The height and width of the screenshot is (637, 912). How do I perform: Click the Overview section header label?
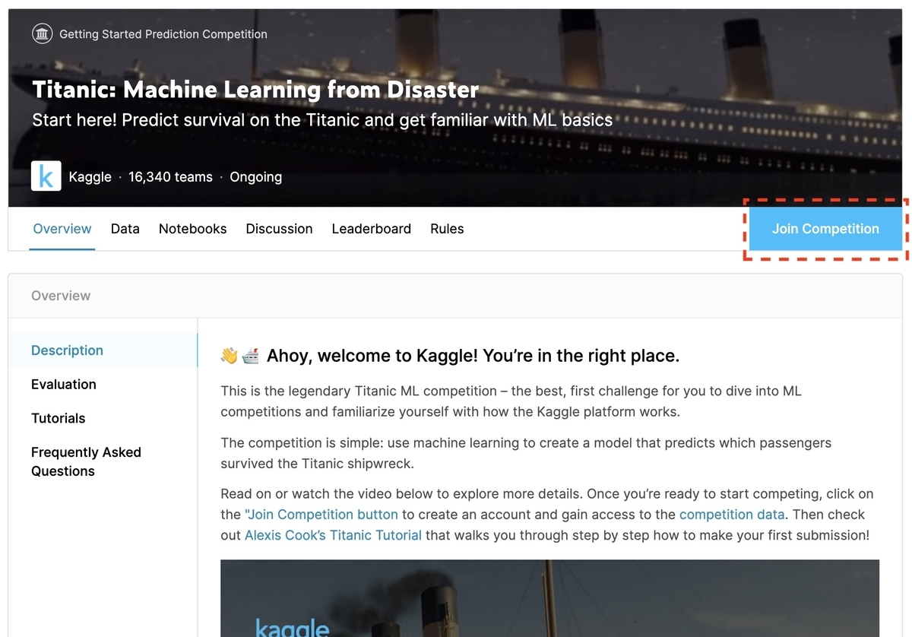[61, 296]
